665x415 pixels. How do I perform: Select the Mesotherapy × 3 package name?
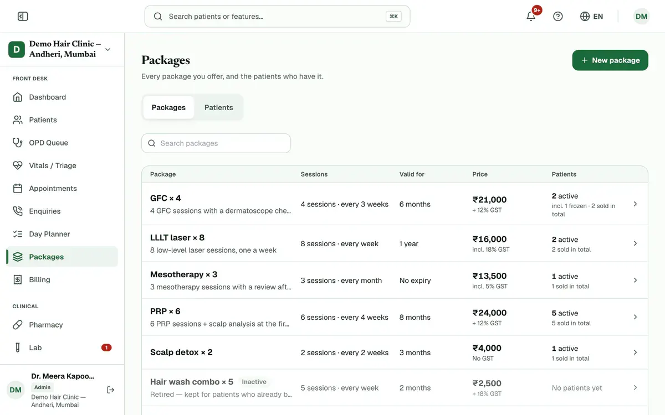184,274
